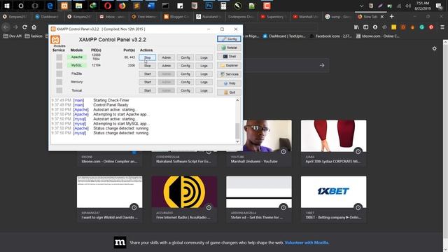Show Firefox sidebars from the toolbar
Viewport: 448px width, 252px height.
[x=365, y=27]
